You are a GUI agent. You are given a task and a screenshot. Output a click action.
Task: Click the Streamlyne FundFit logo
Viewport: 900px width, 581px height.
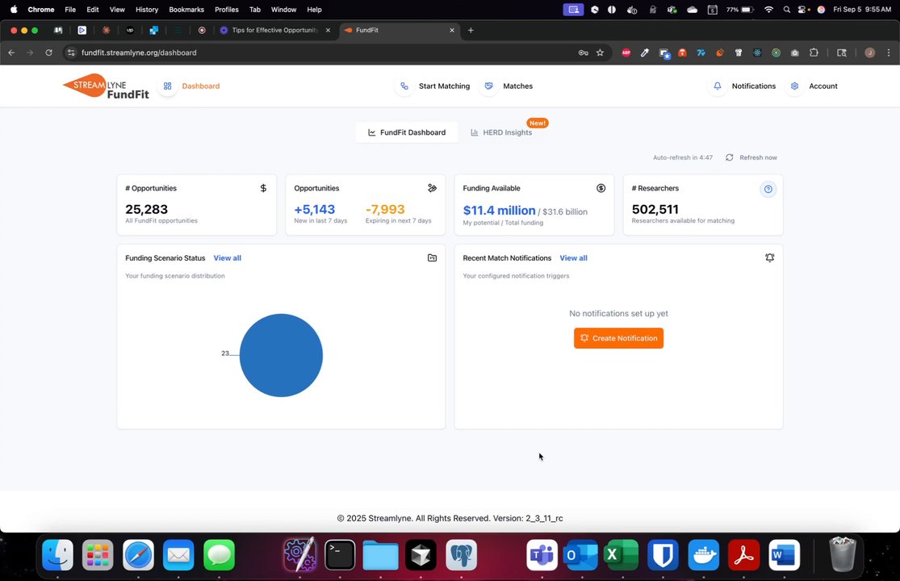(x=107, y=86)
